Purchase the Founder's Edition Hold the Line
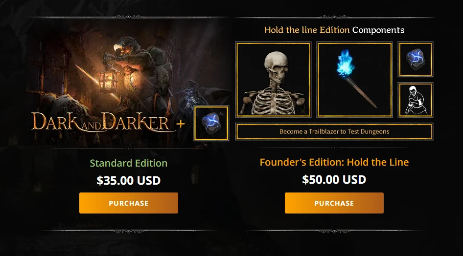The width and height of the screenshot is (463, 256). coord(334,203)
